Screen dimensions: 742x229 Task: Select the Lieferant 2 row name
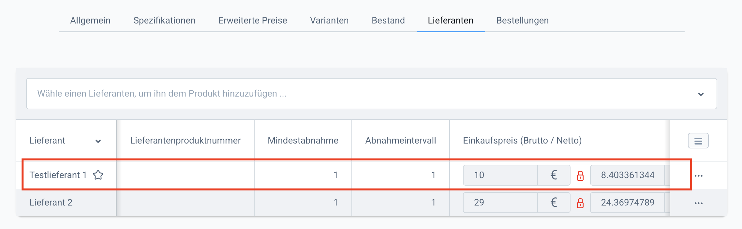(x=51, y=203)
